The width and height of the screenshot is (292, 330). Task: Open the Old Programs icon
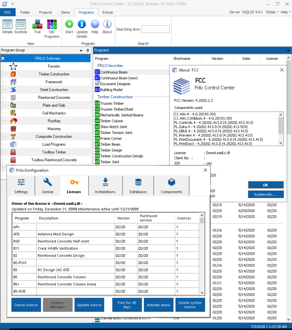[x=51, y=28]
